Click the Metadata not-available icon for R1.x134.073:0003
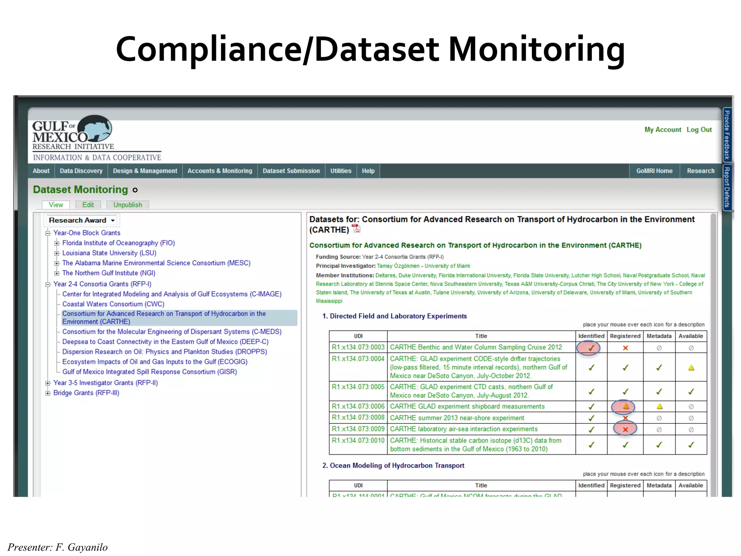The width and height of the screenshot is (741, 556). (x=659, y=348)
